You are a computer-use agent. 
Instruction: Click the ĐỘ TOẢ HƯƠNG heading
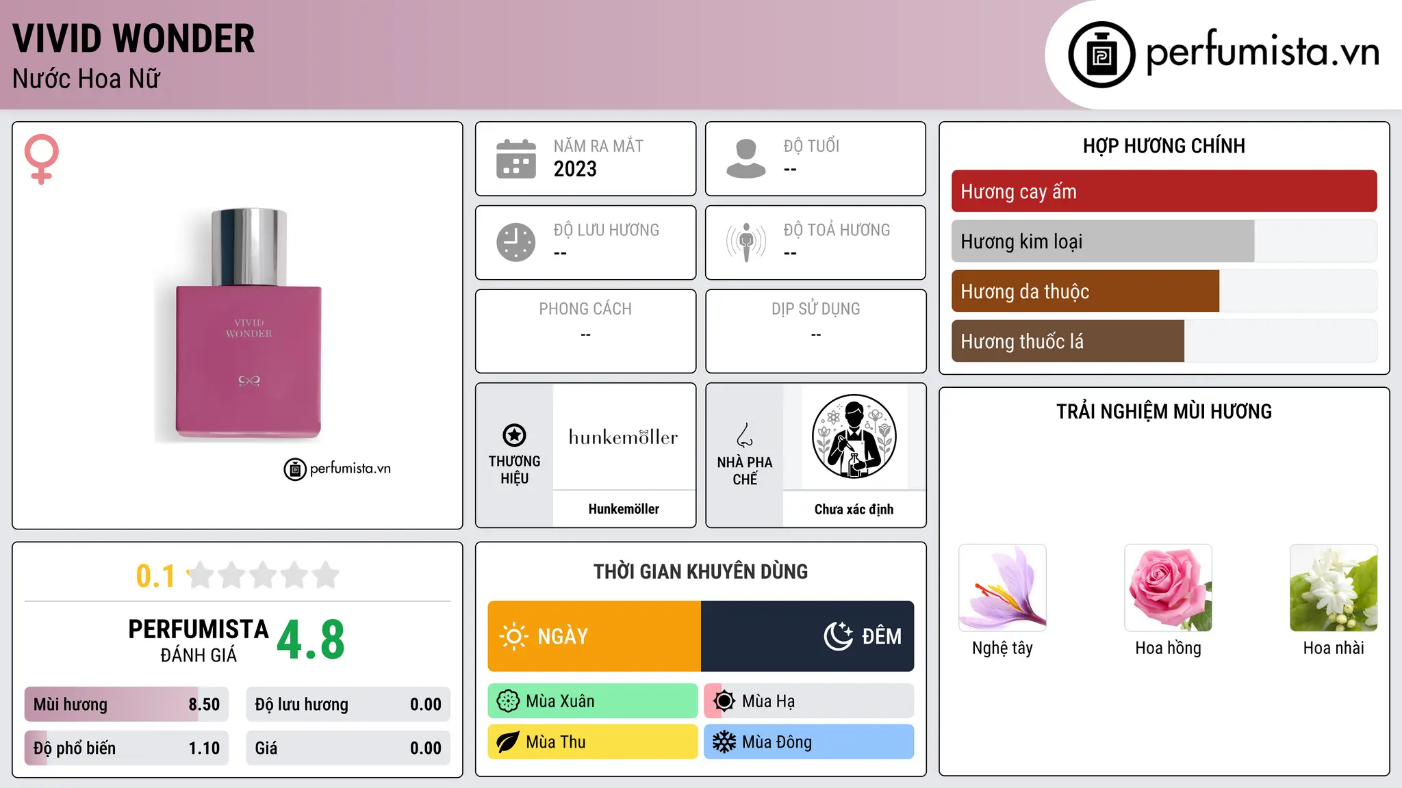click(837, 230)
